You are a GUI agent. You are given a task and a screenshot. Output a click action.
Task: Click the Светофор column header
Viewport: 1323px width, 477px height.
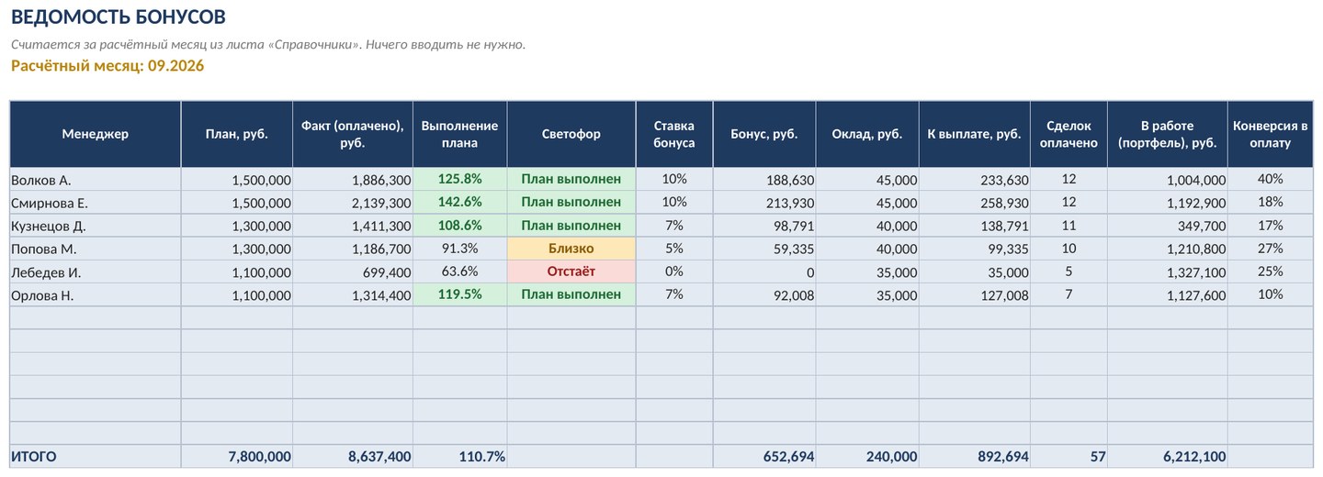click(571, 134)
